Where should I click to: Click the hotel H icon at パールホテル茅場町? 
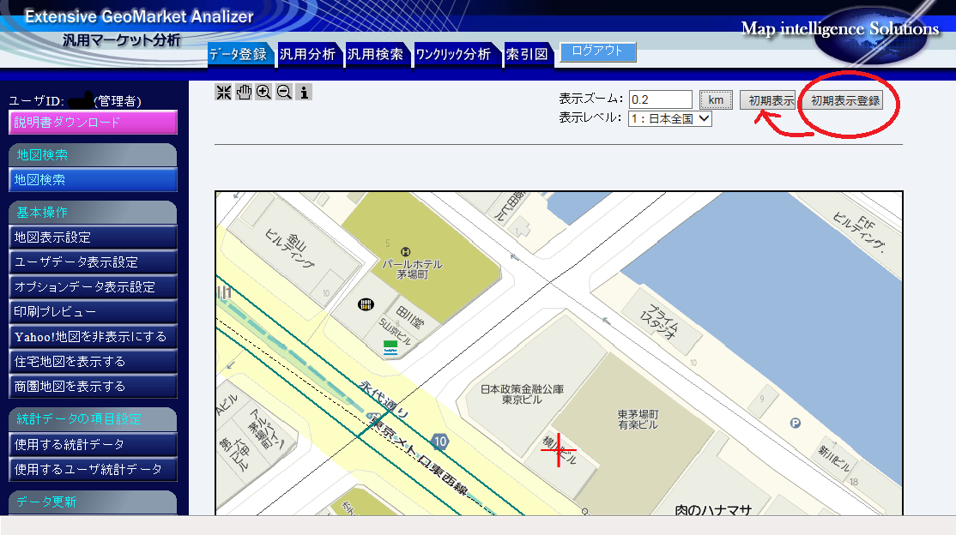405,252
